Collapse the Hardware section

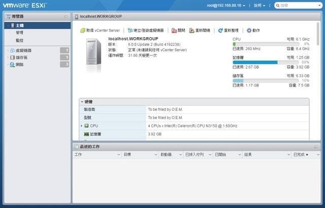pos(82,102)
